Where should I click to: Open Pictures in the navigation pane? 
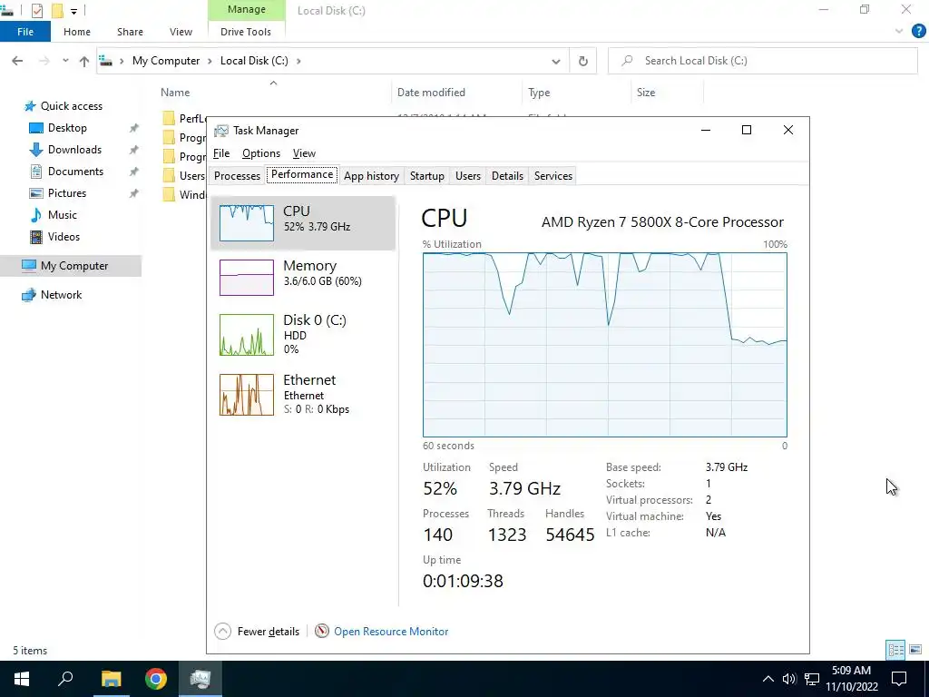click(x=67, y=193)
